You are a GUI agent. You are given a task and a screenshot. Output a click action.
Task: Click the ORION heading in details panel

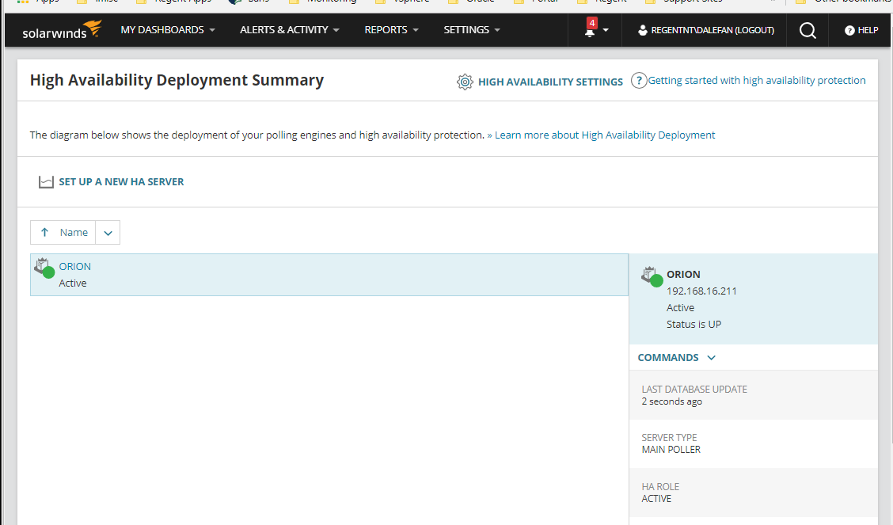point(683,275)
